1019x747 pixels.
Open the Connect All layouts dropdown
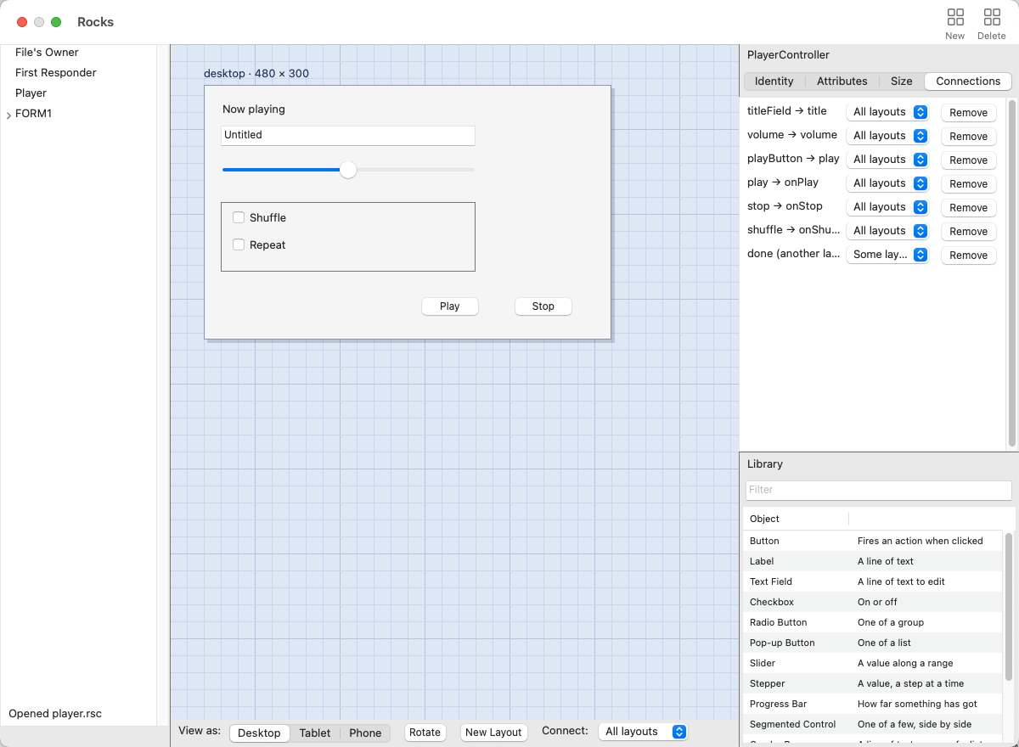click(x=643, y=732)
